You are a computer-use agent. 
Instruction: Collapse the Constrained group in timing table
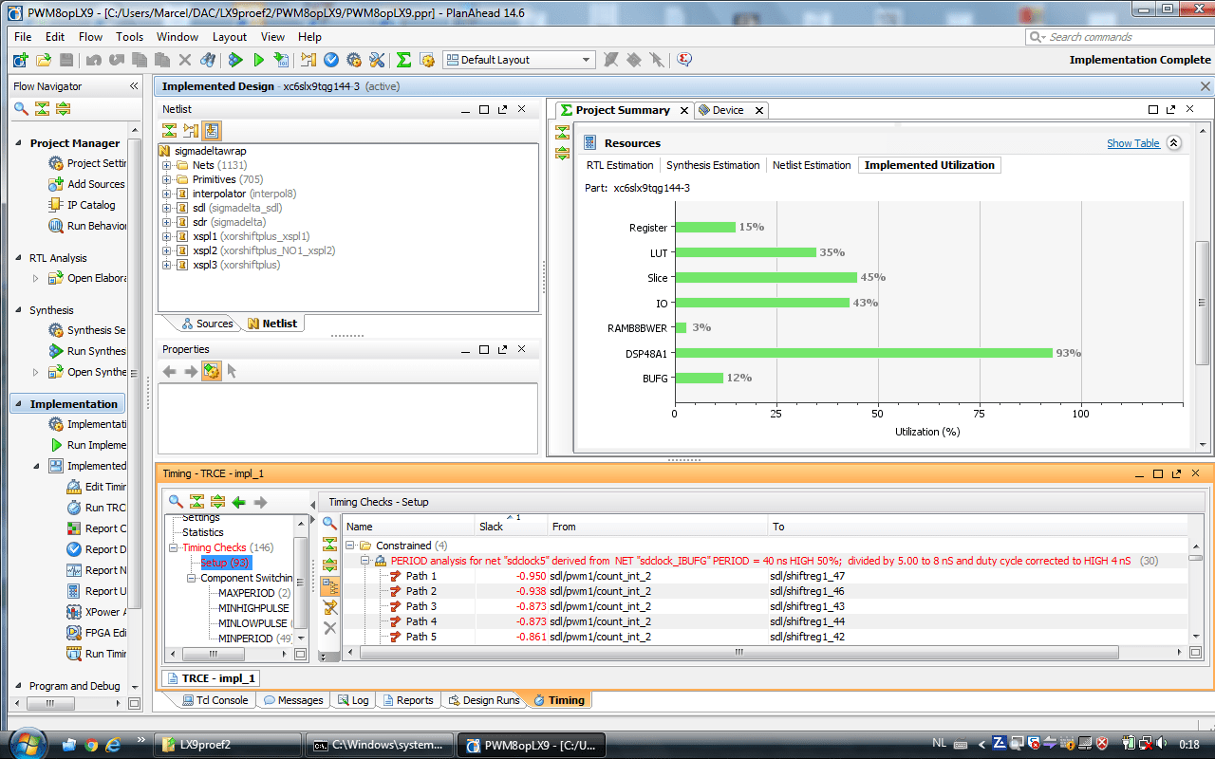(350, 546)
